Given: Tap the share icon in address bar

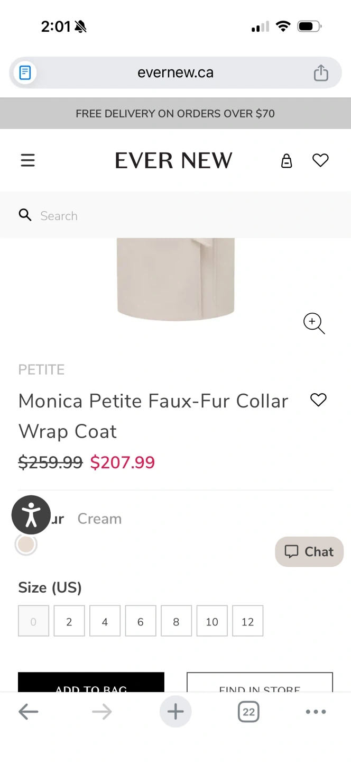Looking at the screenshot, I should pos(321,73).
